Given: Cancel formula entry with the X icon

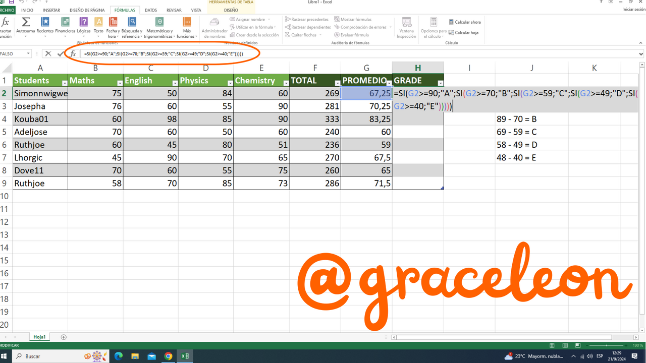Looking at the screenshot, I should pos(48,53).
